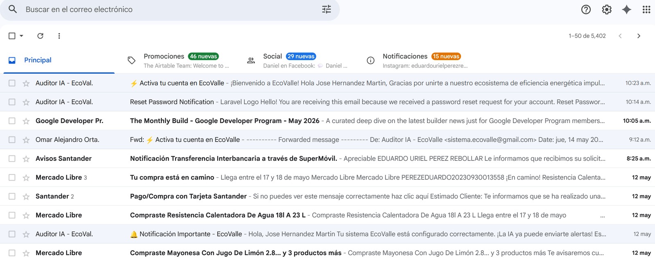Tick the Santander Pago/Compra email checkbox
Viewport: 655px width, 258px height.
coord(12,196)
